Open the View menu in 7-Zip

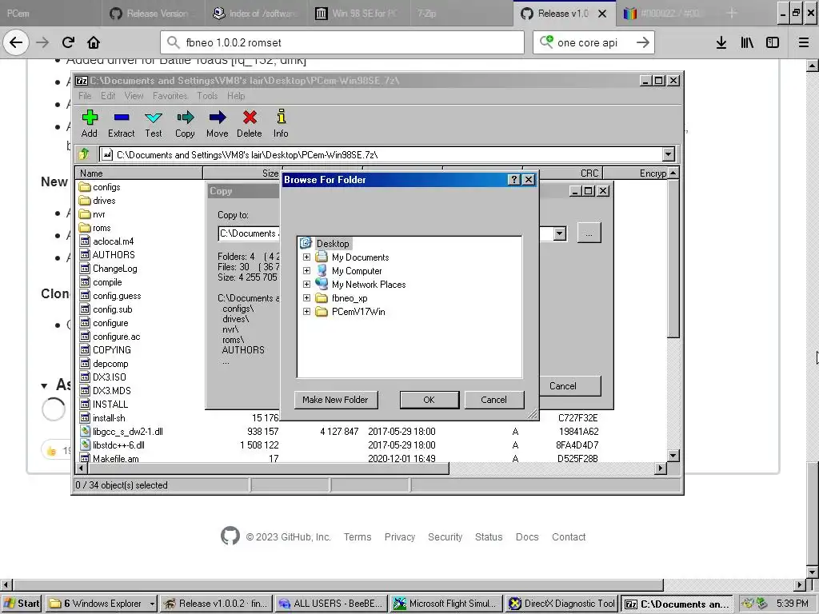[x=134, y=96]
